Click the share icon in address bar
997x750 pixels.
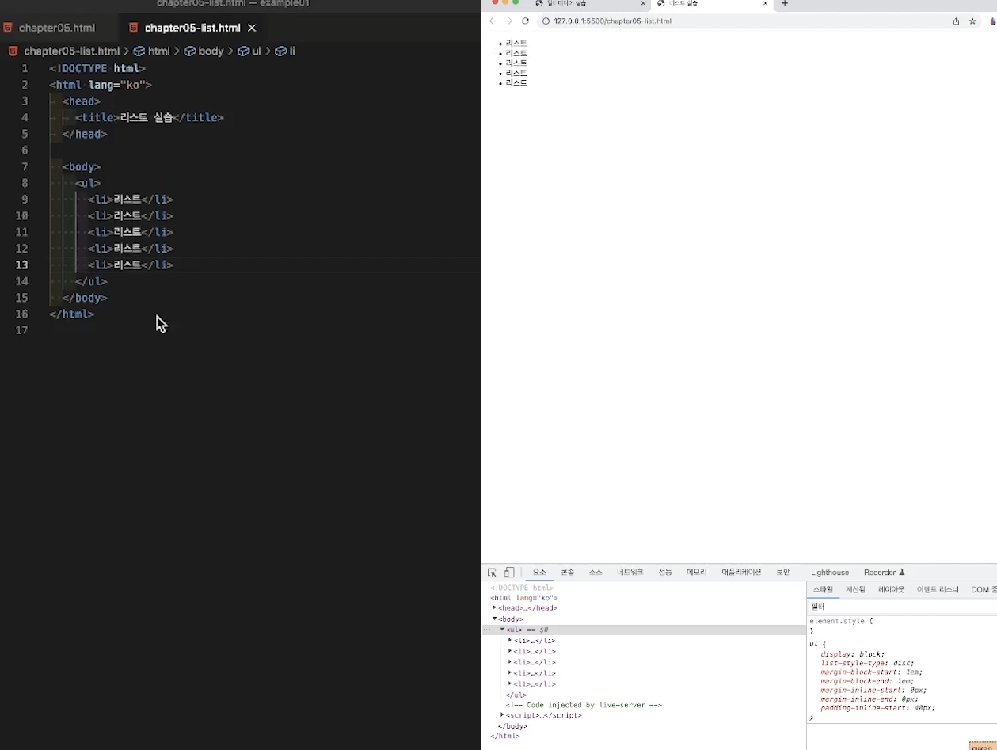point(956,21)
